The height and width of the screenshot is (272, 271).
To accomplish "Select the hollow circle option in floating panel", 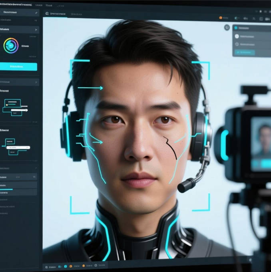I will click(x=237, y=44).
